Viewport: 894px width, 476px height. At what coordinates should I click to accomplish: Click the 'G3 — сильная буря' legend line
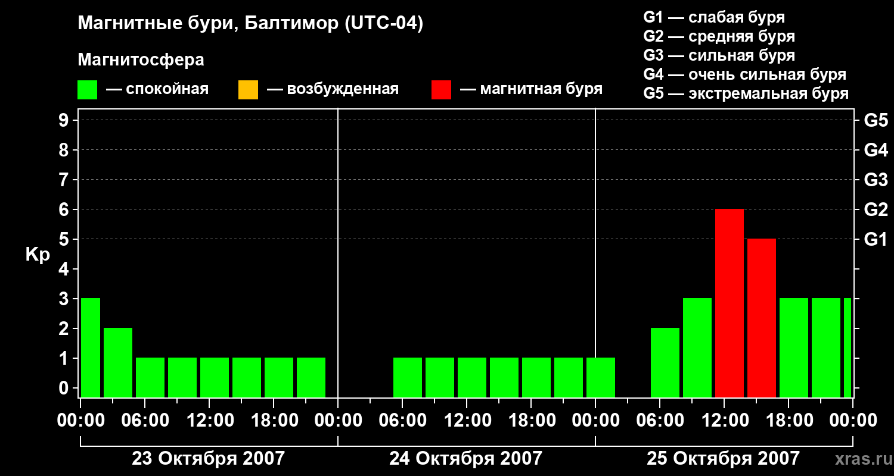[x=719, y=55]
